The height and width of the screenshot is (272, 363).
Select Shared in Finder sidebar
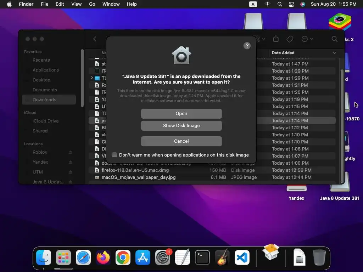[x=40, y=131]
